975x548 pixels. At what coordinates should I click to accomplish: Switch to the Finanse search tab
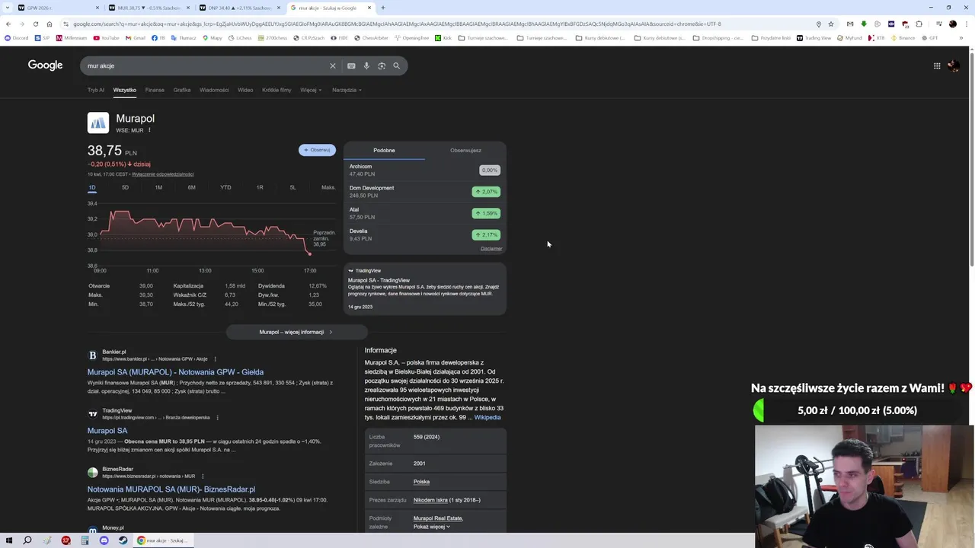pos(155,90)
